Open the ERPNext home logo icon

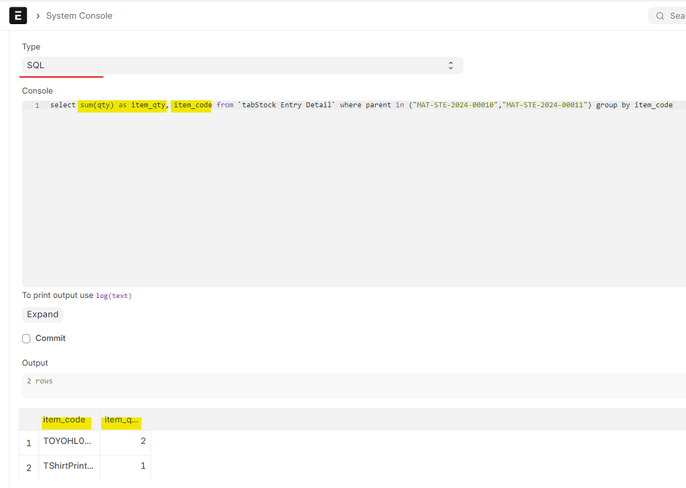[18, 16]
